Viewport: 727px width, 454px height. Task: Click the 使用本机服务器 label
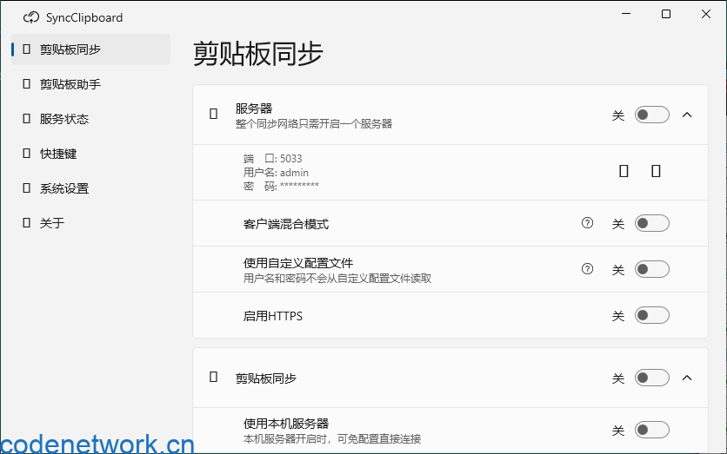click(286, 424)
